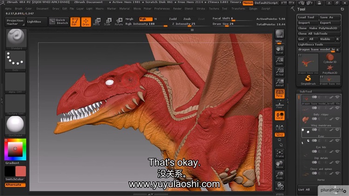This screenshot has height=196, width=349.
Task: Open the Render menu
Action: click(177, 8)
